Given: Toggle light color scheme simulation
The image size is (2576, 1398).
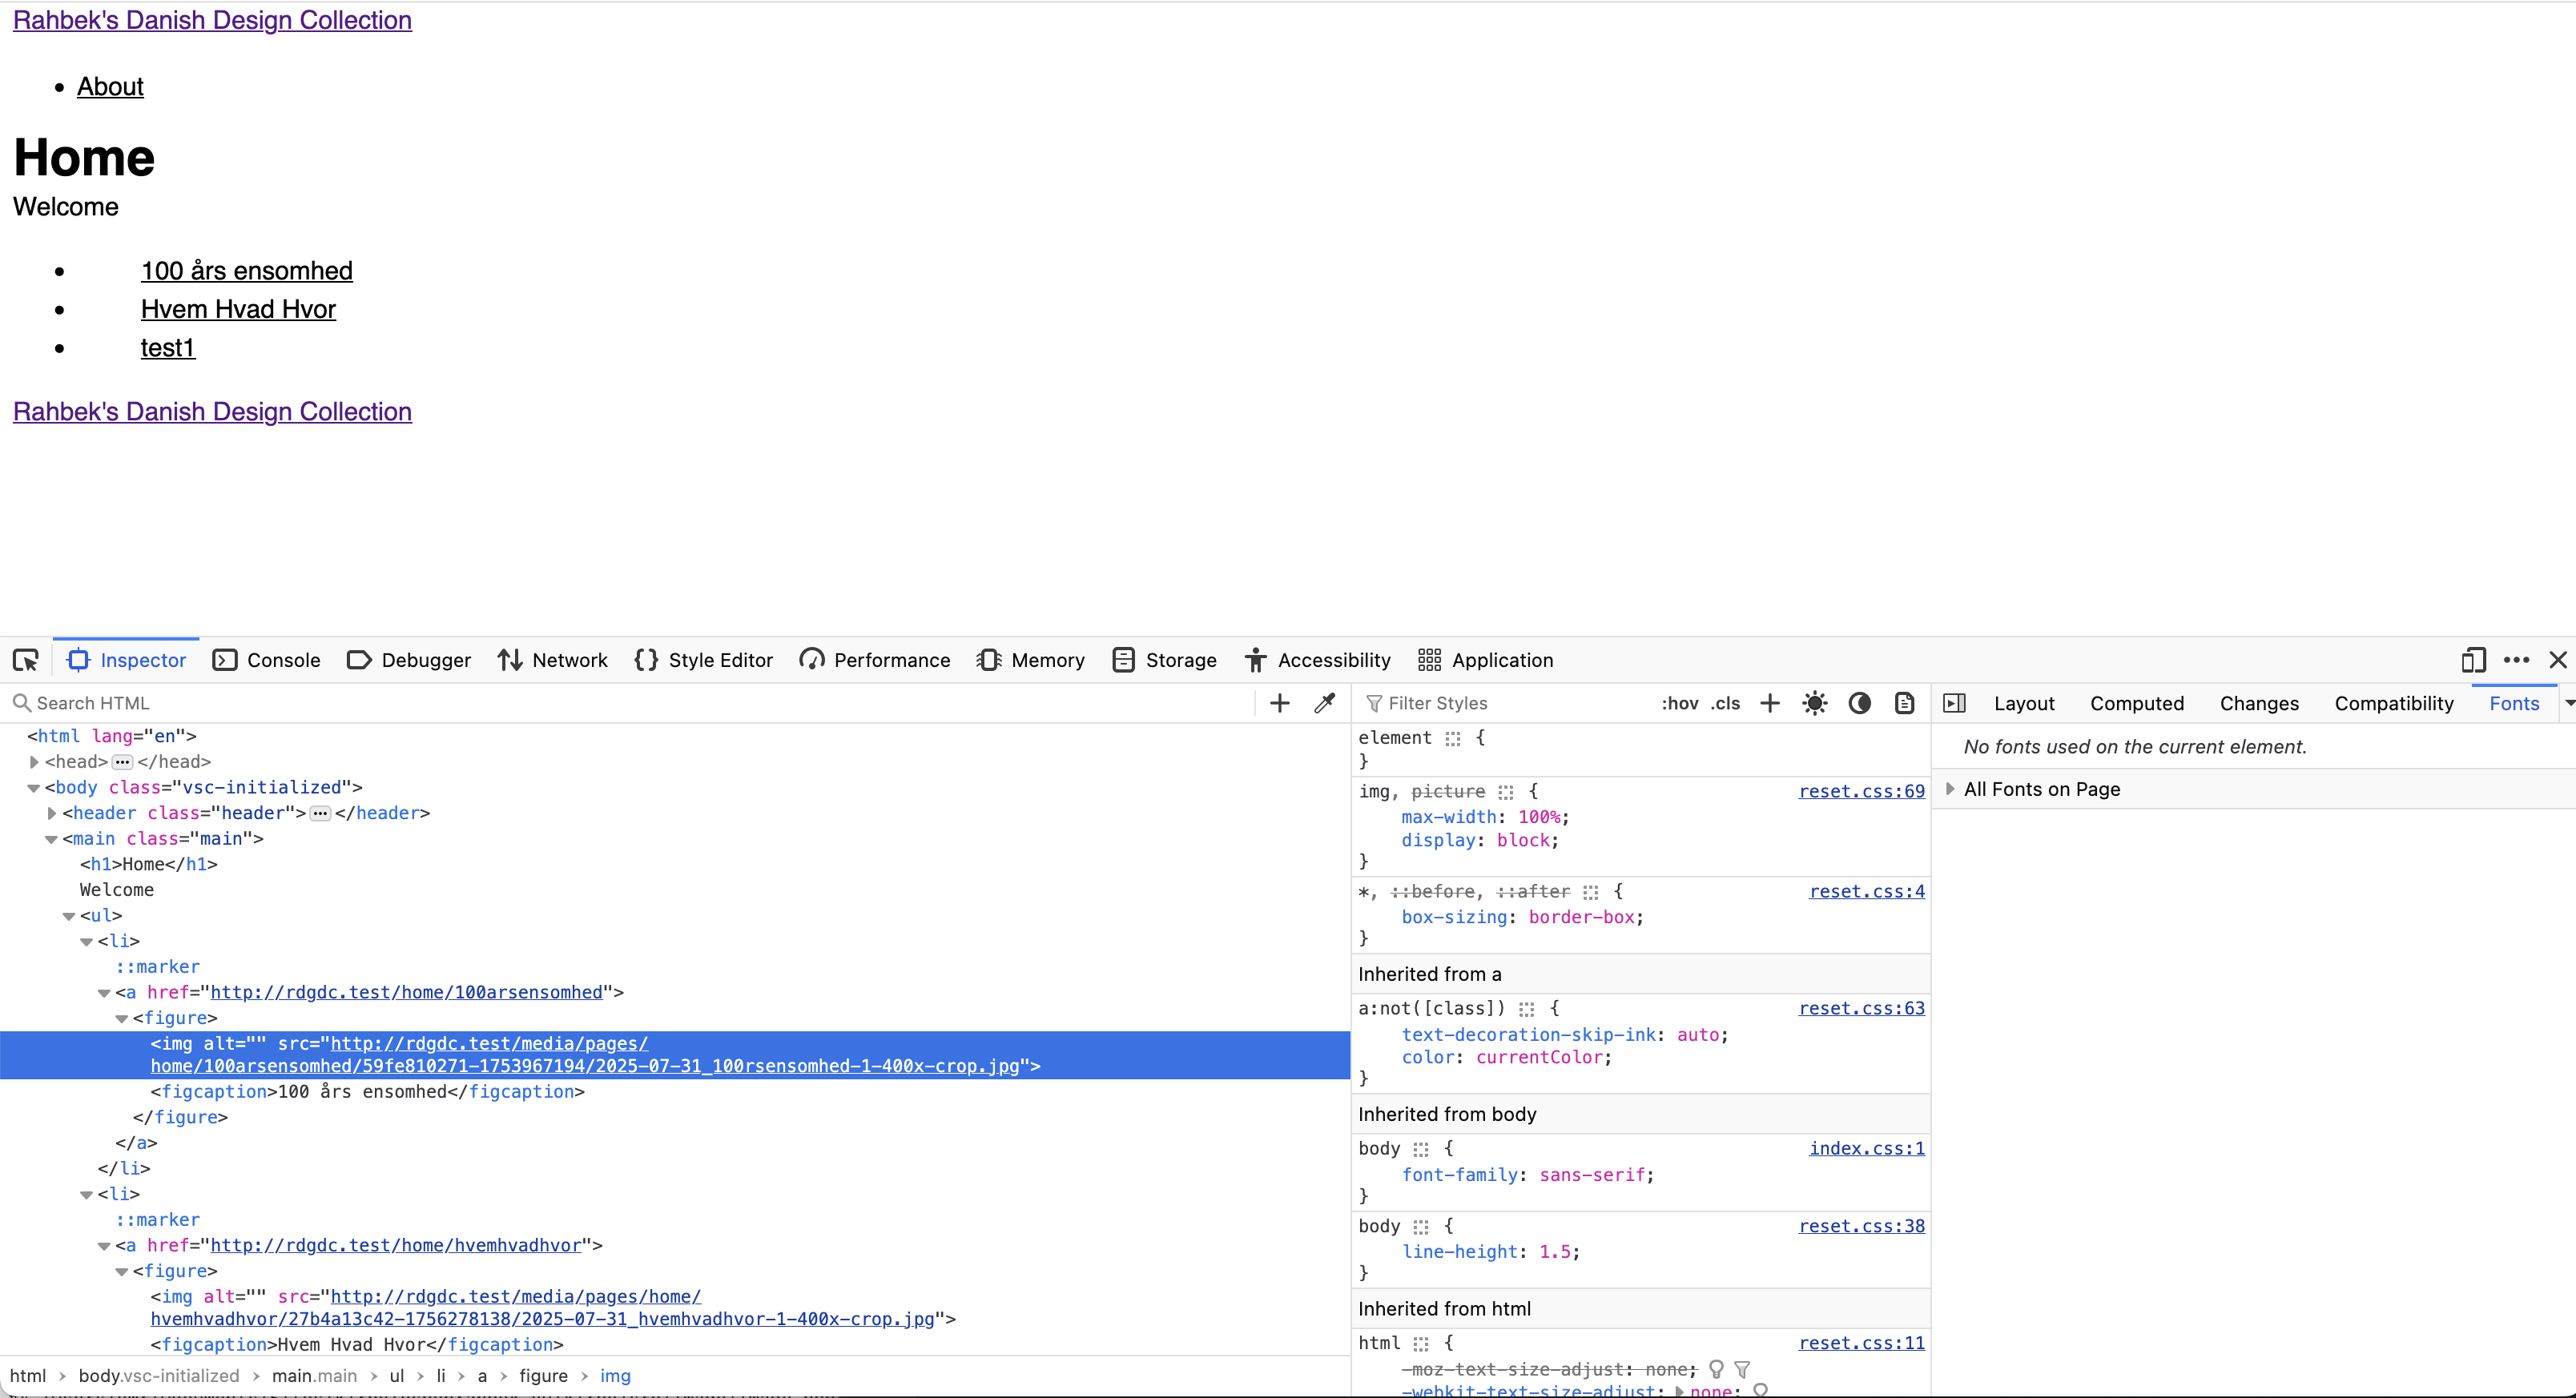Looking at the screenshot, I should [1814, 704].
